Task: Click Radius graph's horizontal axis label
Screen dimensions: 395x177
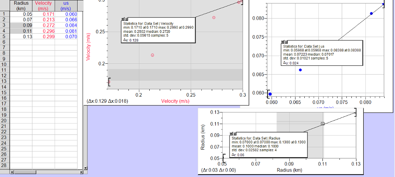Action: tap(289, 170)
